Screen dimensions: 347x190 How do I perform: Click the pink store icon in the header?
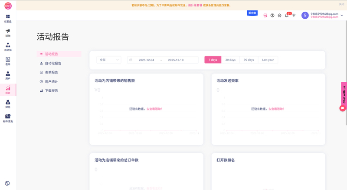265,15
